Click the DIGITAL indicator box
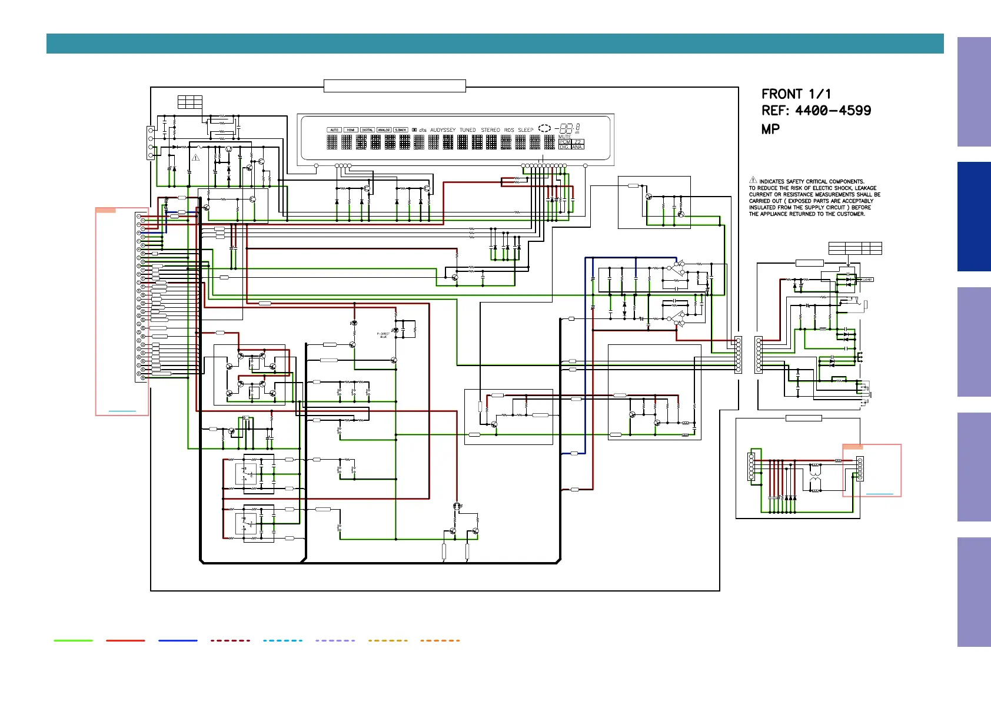The width and height of the screenshot is (991, 701). pyautogui.click(x=367, y=130)
